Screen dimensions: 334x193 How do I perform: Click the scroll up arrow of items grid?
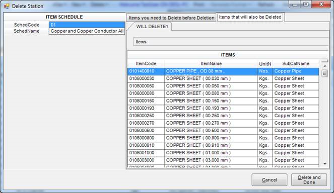coord(325,66)
